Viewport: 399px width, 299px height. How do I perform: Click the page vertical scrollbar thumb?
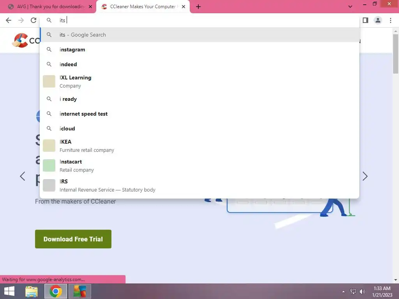(395, 54)
